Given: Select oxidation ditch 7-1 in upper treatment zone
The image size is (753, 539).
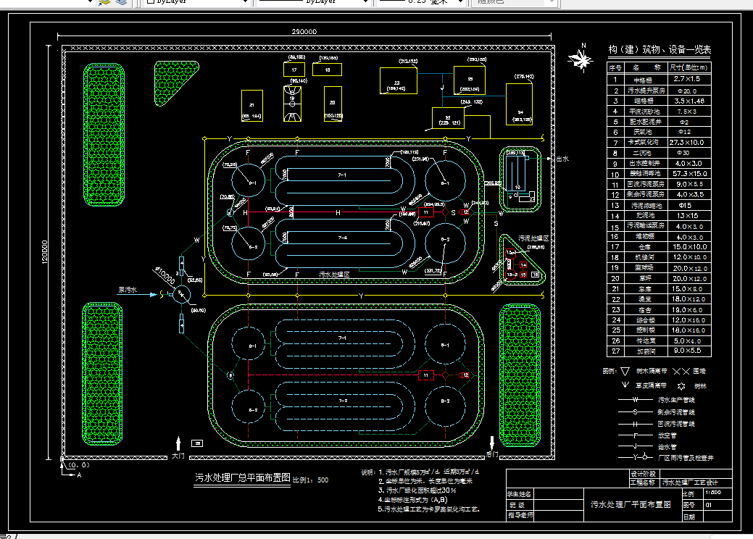Looking at the screenshot, I should coord(344,180).
